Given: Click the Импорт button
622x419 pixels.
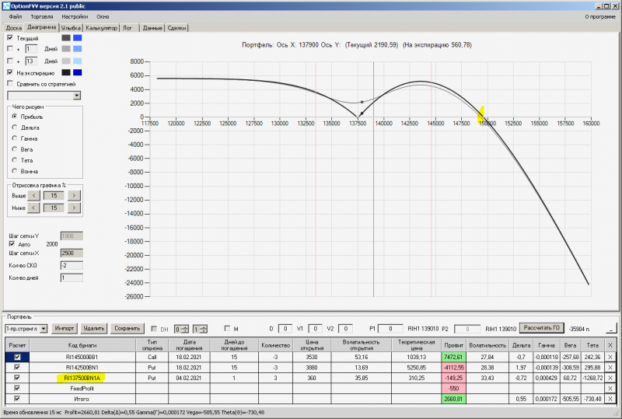Looking at the screenshot, I should coord(65,329).
